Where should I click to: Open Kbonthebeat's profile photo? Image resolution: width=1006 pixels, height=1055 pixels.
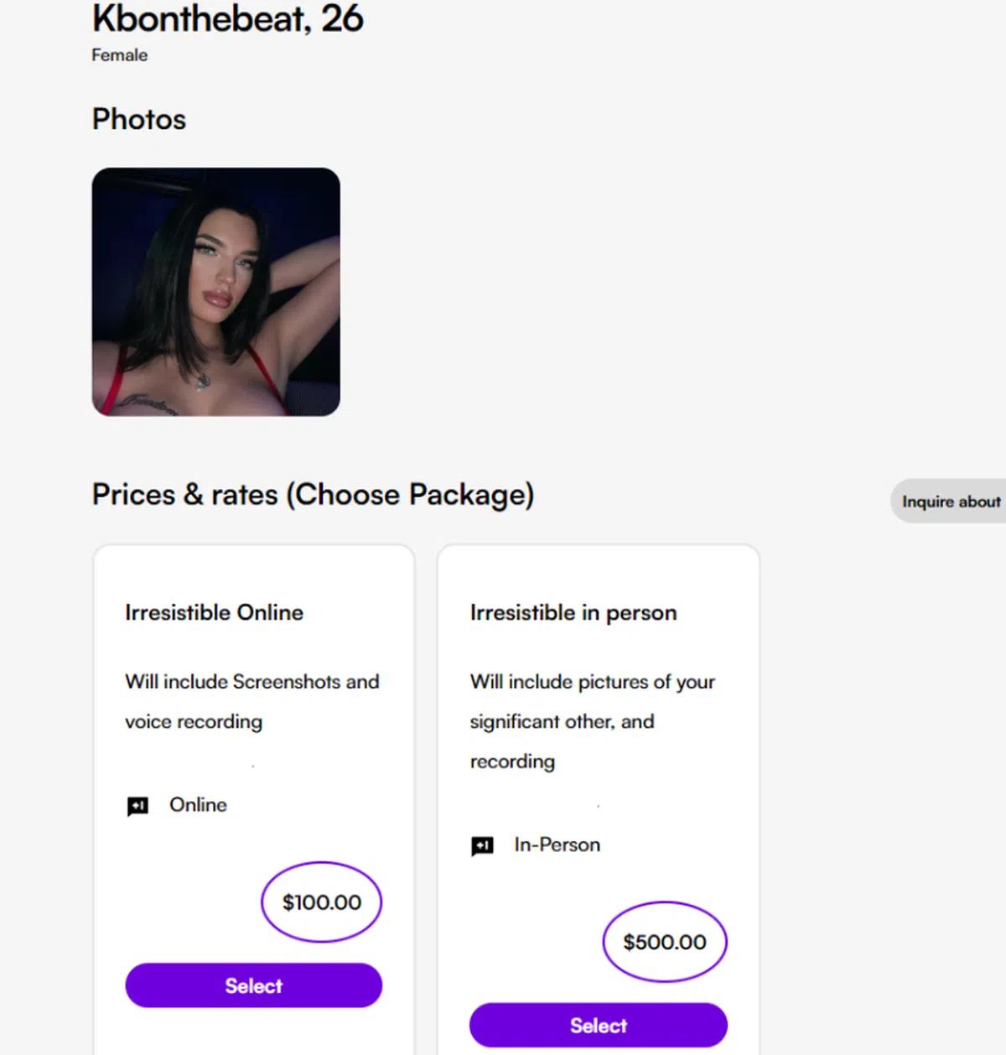pyautogui.click(x=216, y=292)
